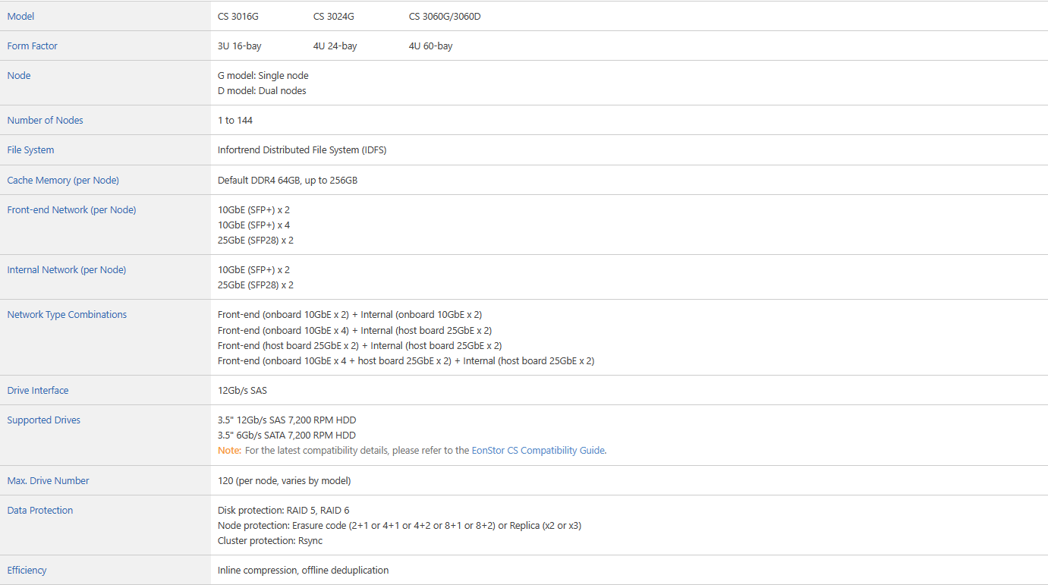Click the CS 3016G model name
The height and width of the screenshot is (585, 1048).
238,16
